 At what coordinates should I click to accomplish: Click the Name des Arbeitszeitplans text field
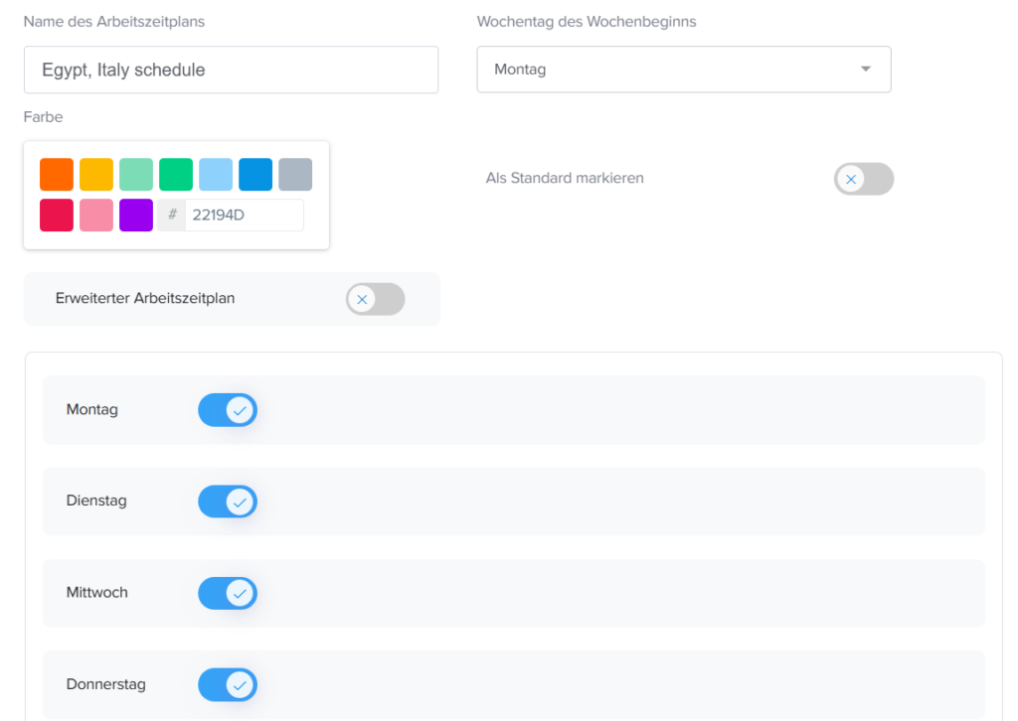pyautogui.click(x=231, y=71)
